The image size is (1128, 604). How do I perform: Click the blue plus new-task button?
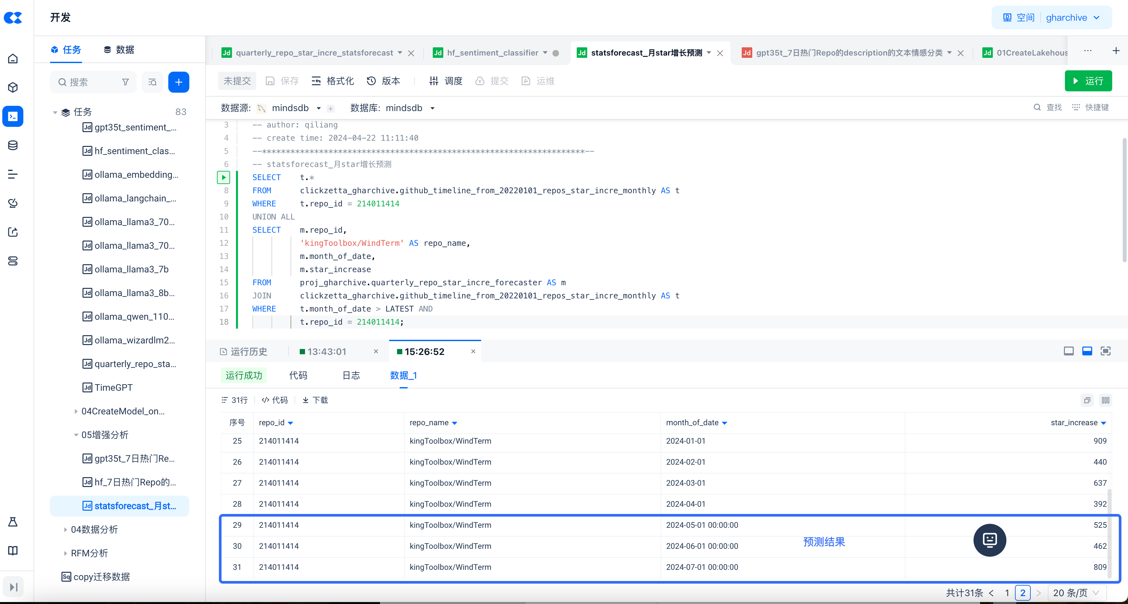tap(179, 82)
